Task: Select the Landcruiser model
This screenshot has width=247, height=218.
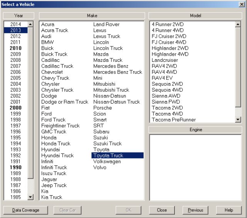Action: 165,60
